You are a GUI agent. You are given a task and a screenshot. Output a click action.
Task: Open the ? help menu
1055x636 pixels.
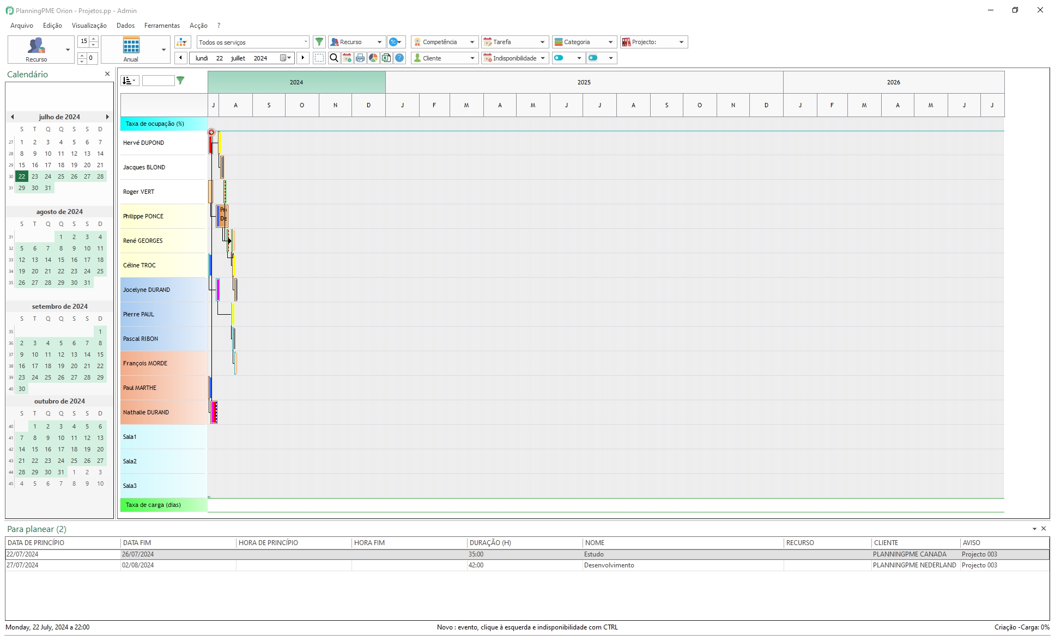[219, 26]
